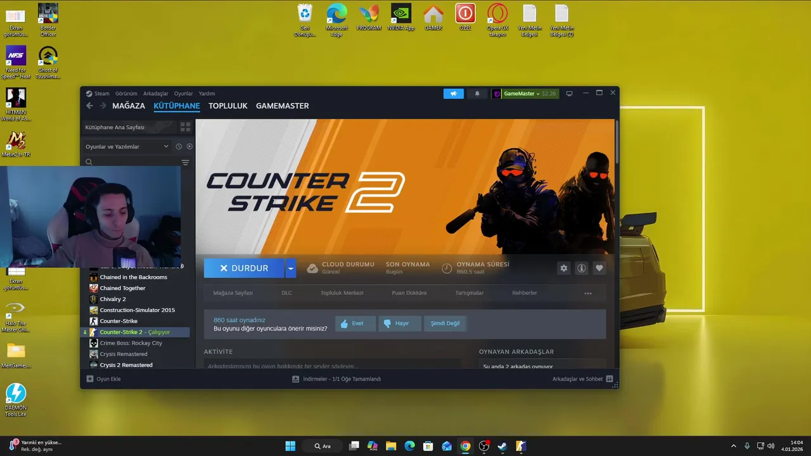Add Counter-Strike 2 to favorites heart
Viewport: 811px width, 456px height.
pos(599,269)
